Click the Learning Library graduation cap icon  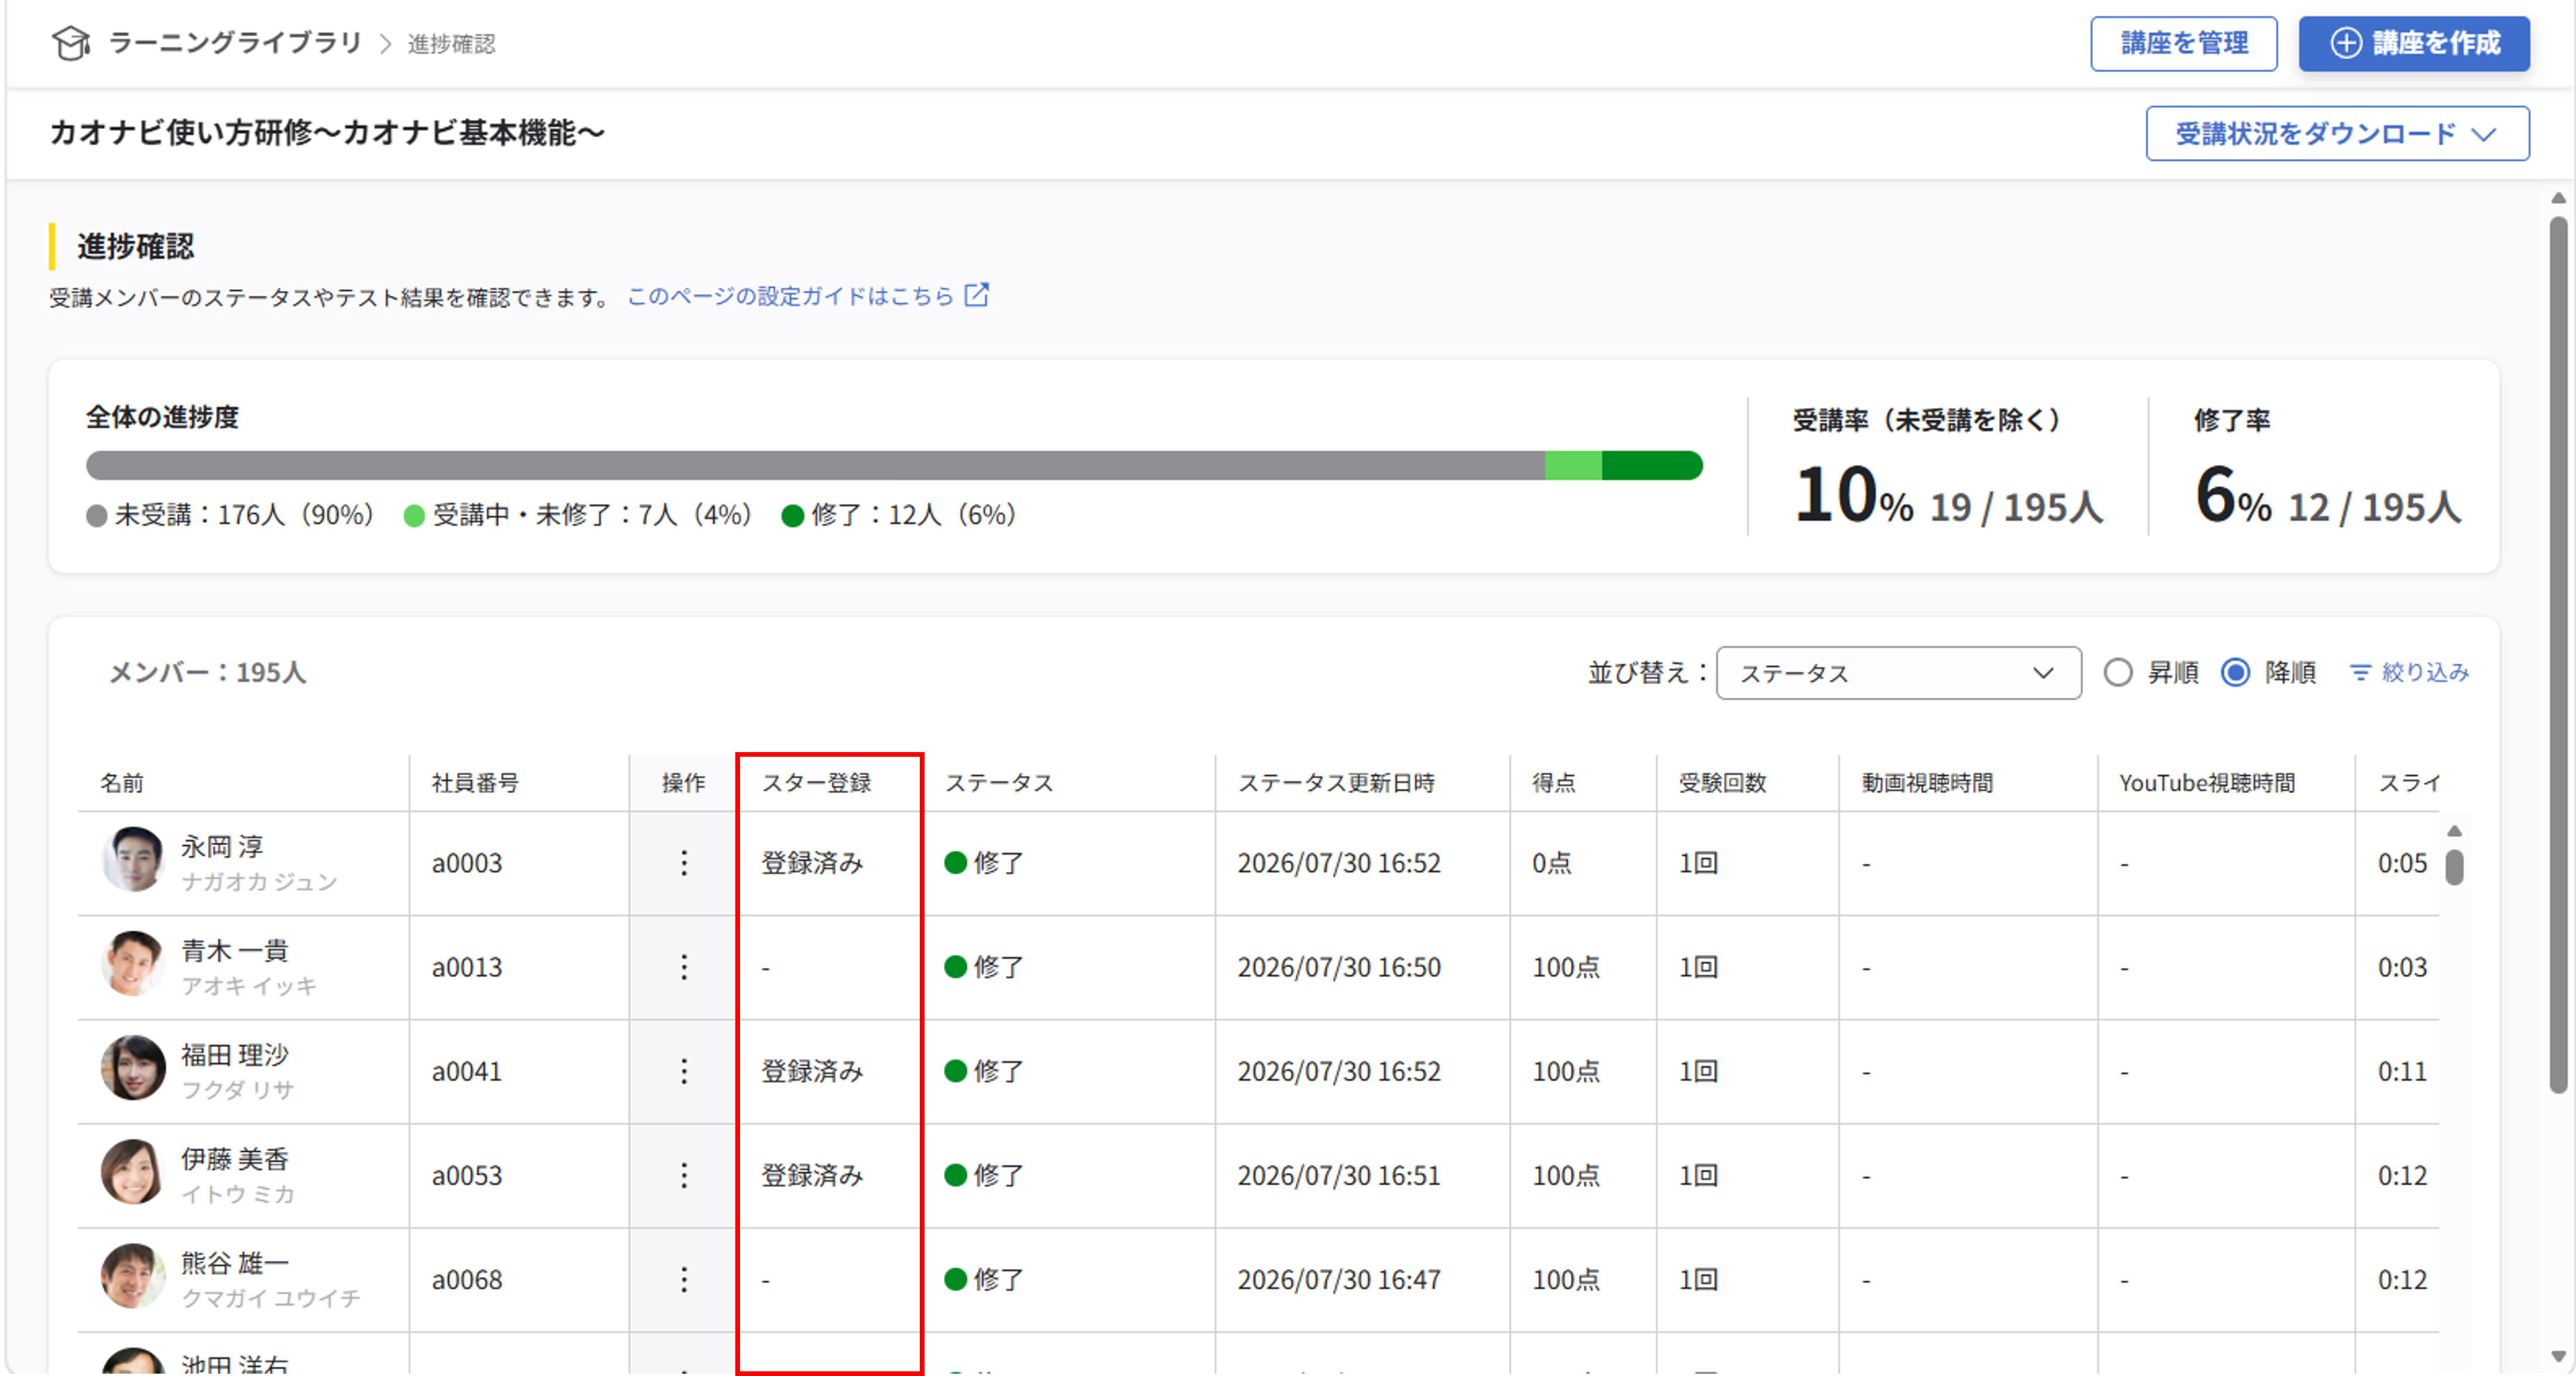(71, 43)
